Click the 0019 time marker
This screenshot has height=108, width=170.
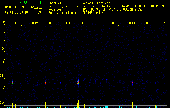148,23
